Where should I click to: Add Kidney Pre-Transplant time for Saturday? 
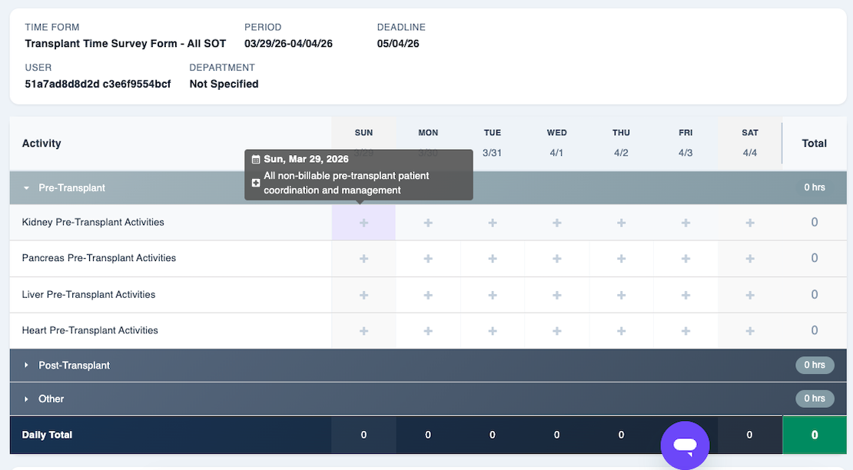tap(749, 223)
